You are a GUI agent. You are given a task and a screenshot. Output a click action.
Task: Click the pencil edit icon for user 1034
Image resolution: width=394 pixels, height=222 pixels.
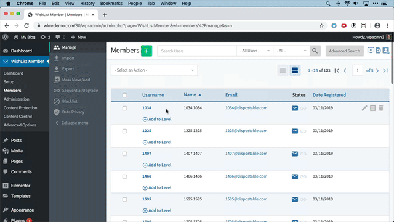(364, 108)
